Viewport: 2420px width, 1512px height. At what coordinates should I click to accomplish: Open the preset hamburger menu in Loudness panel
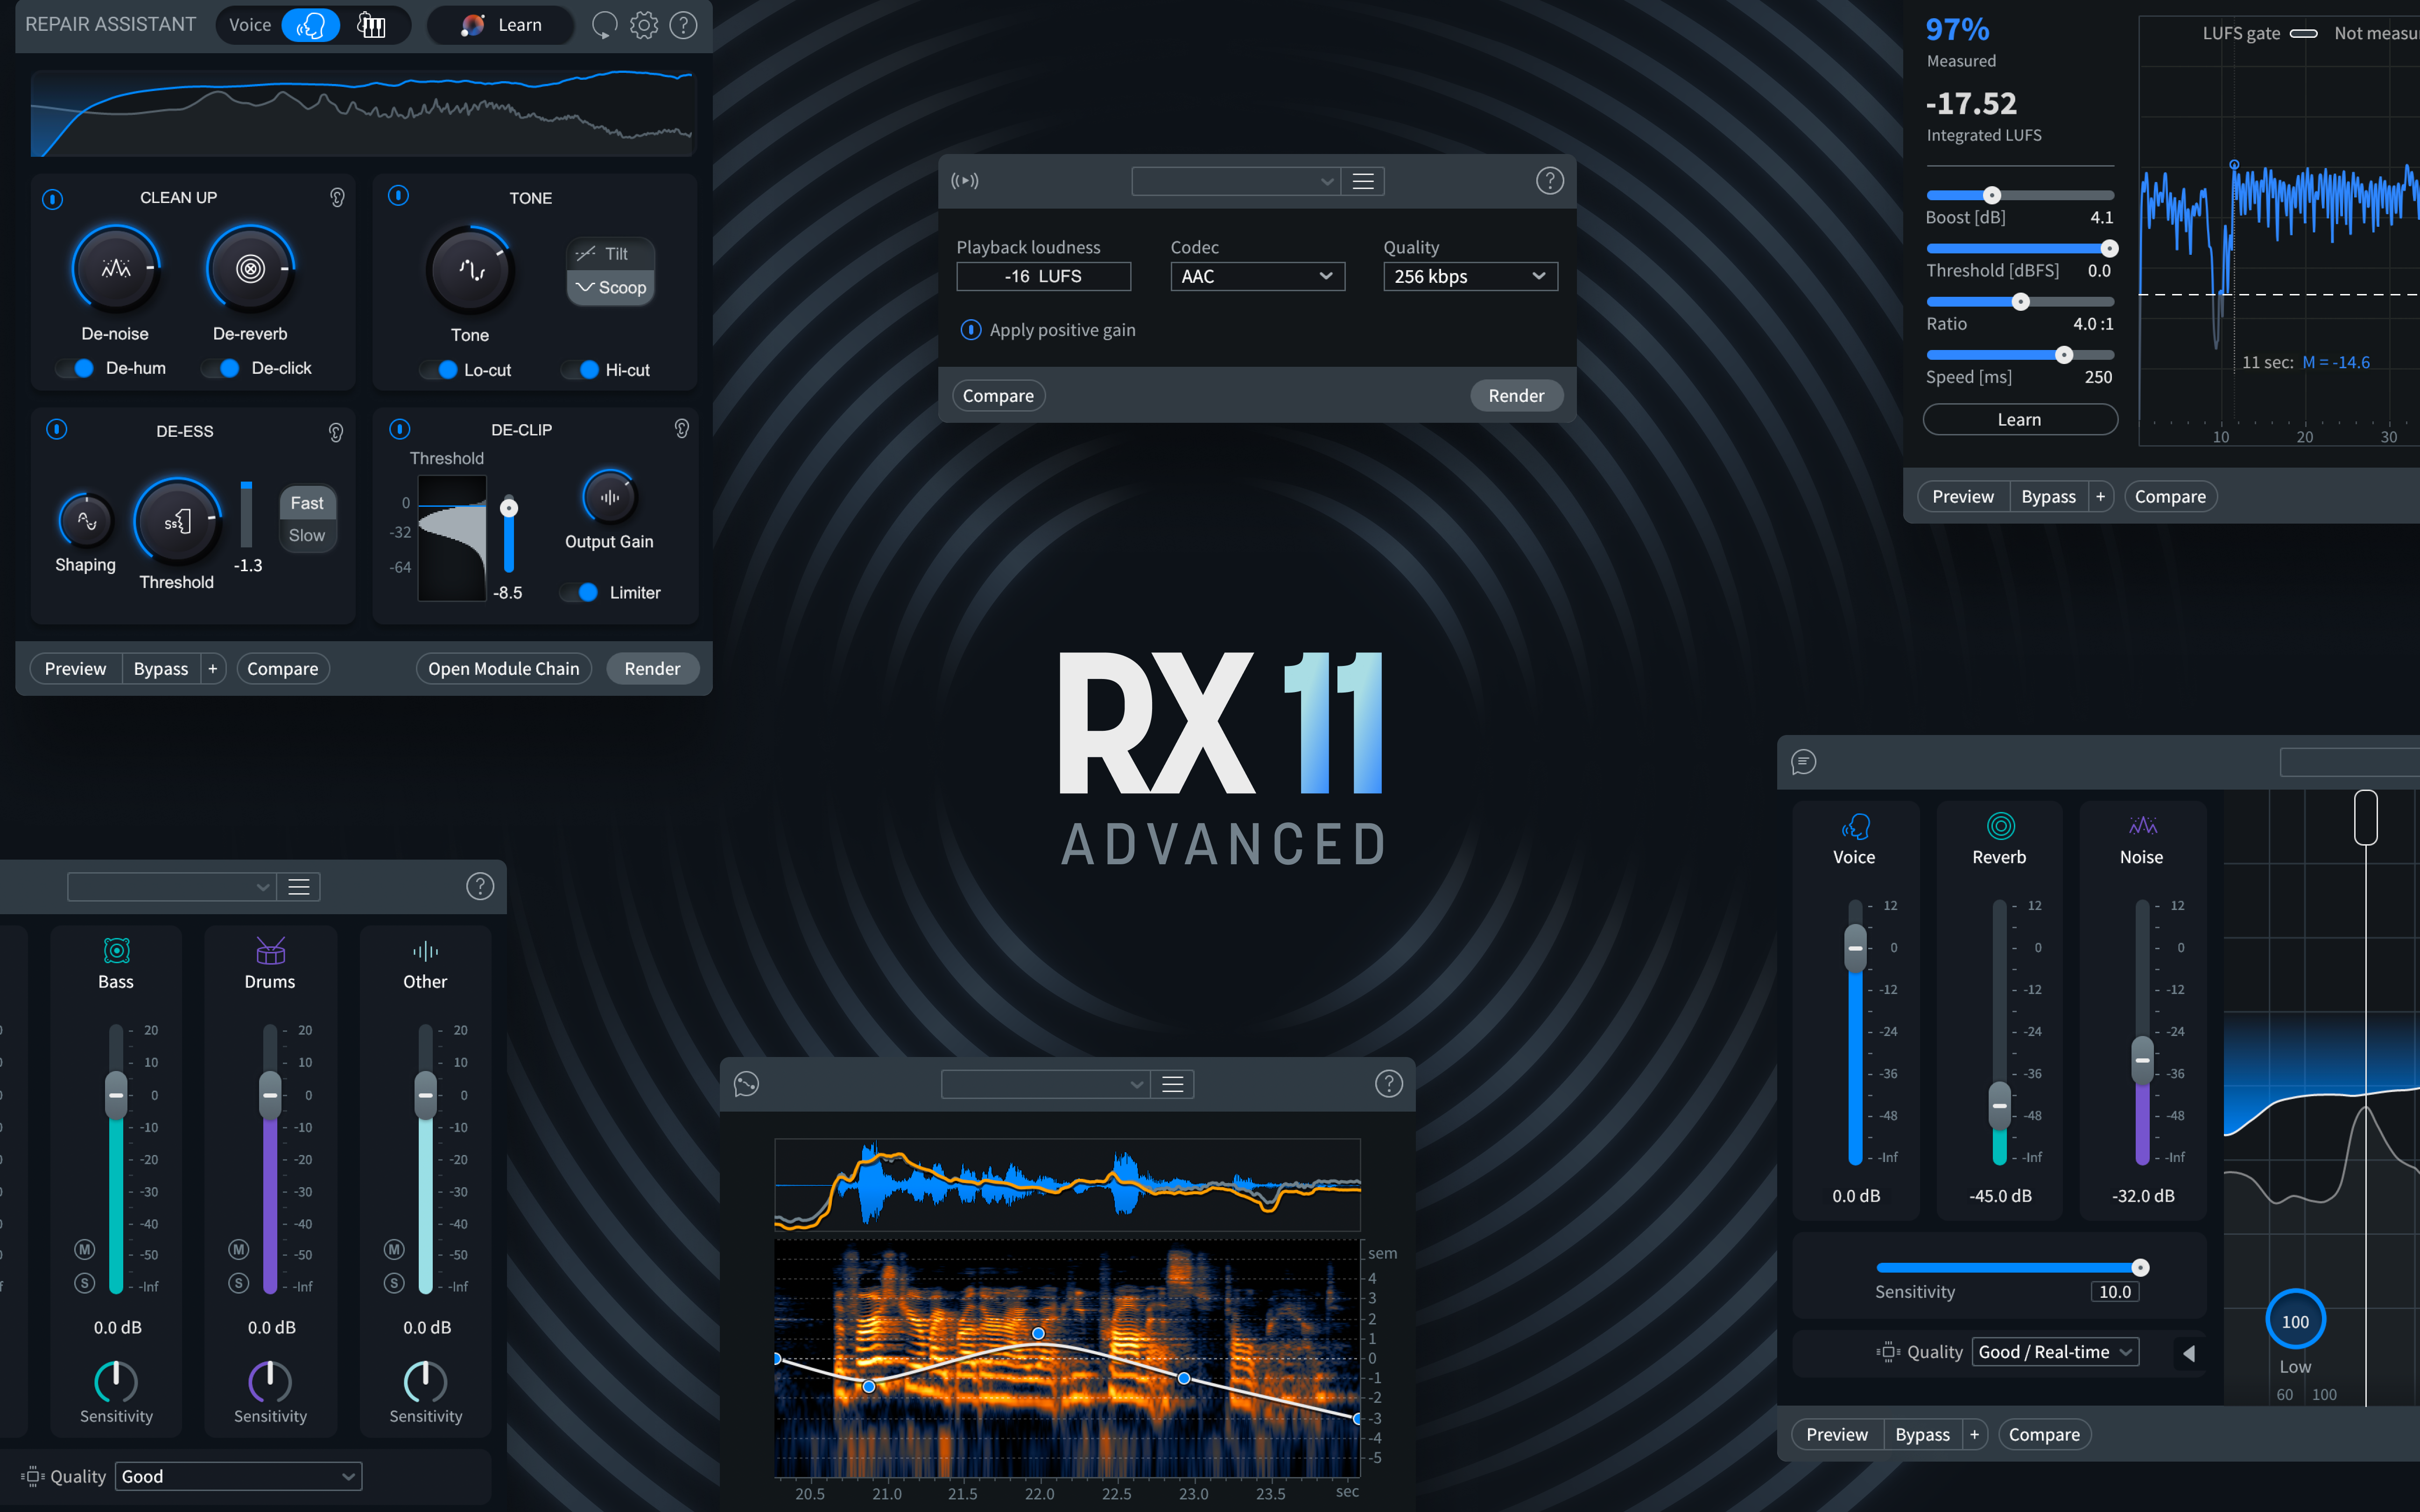[1363, 181]
